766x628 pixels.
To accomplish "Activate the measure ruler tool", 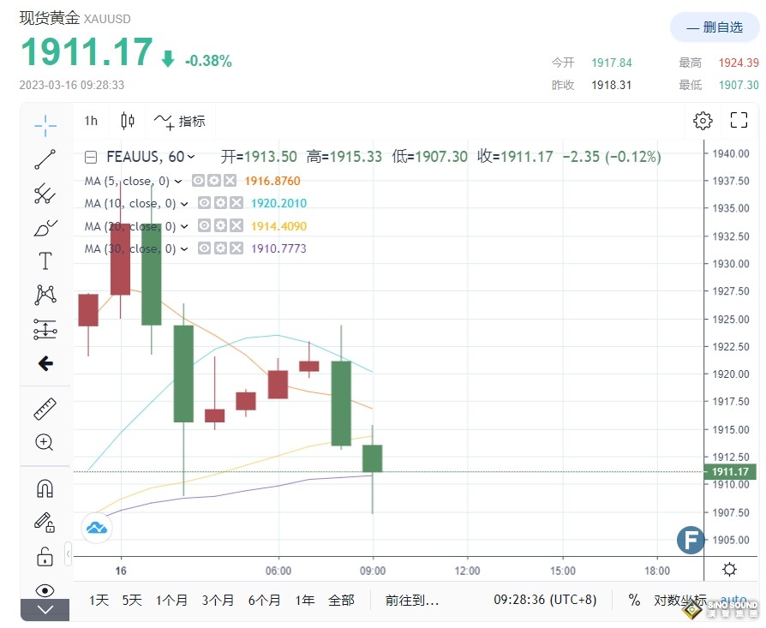I will pos(44,409).
